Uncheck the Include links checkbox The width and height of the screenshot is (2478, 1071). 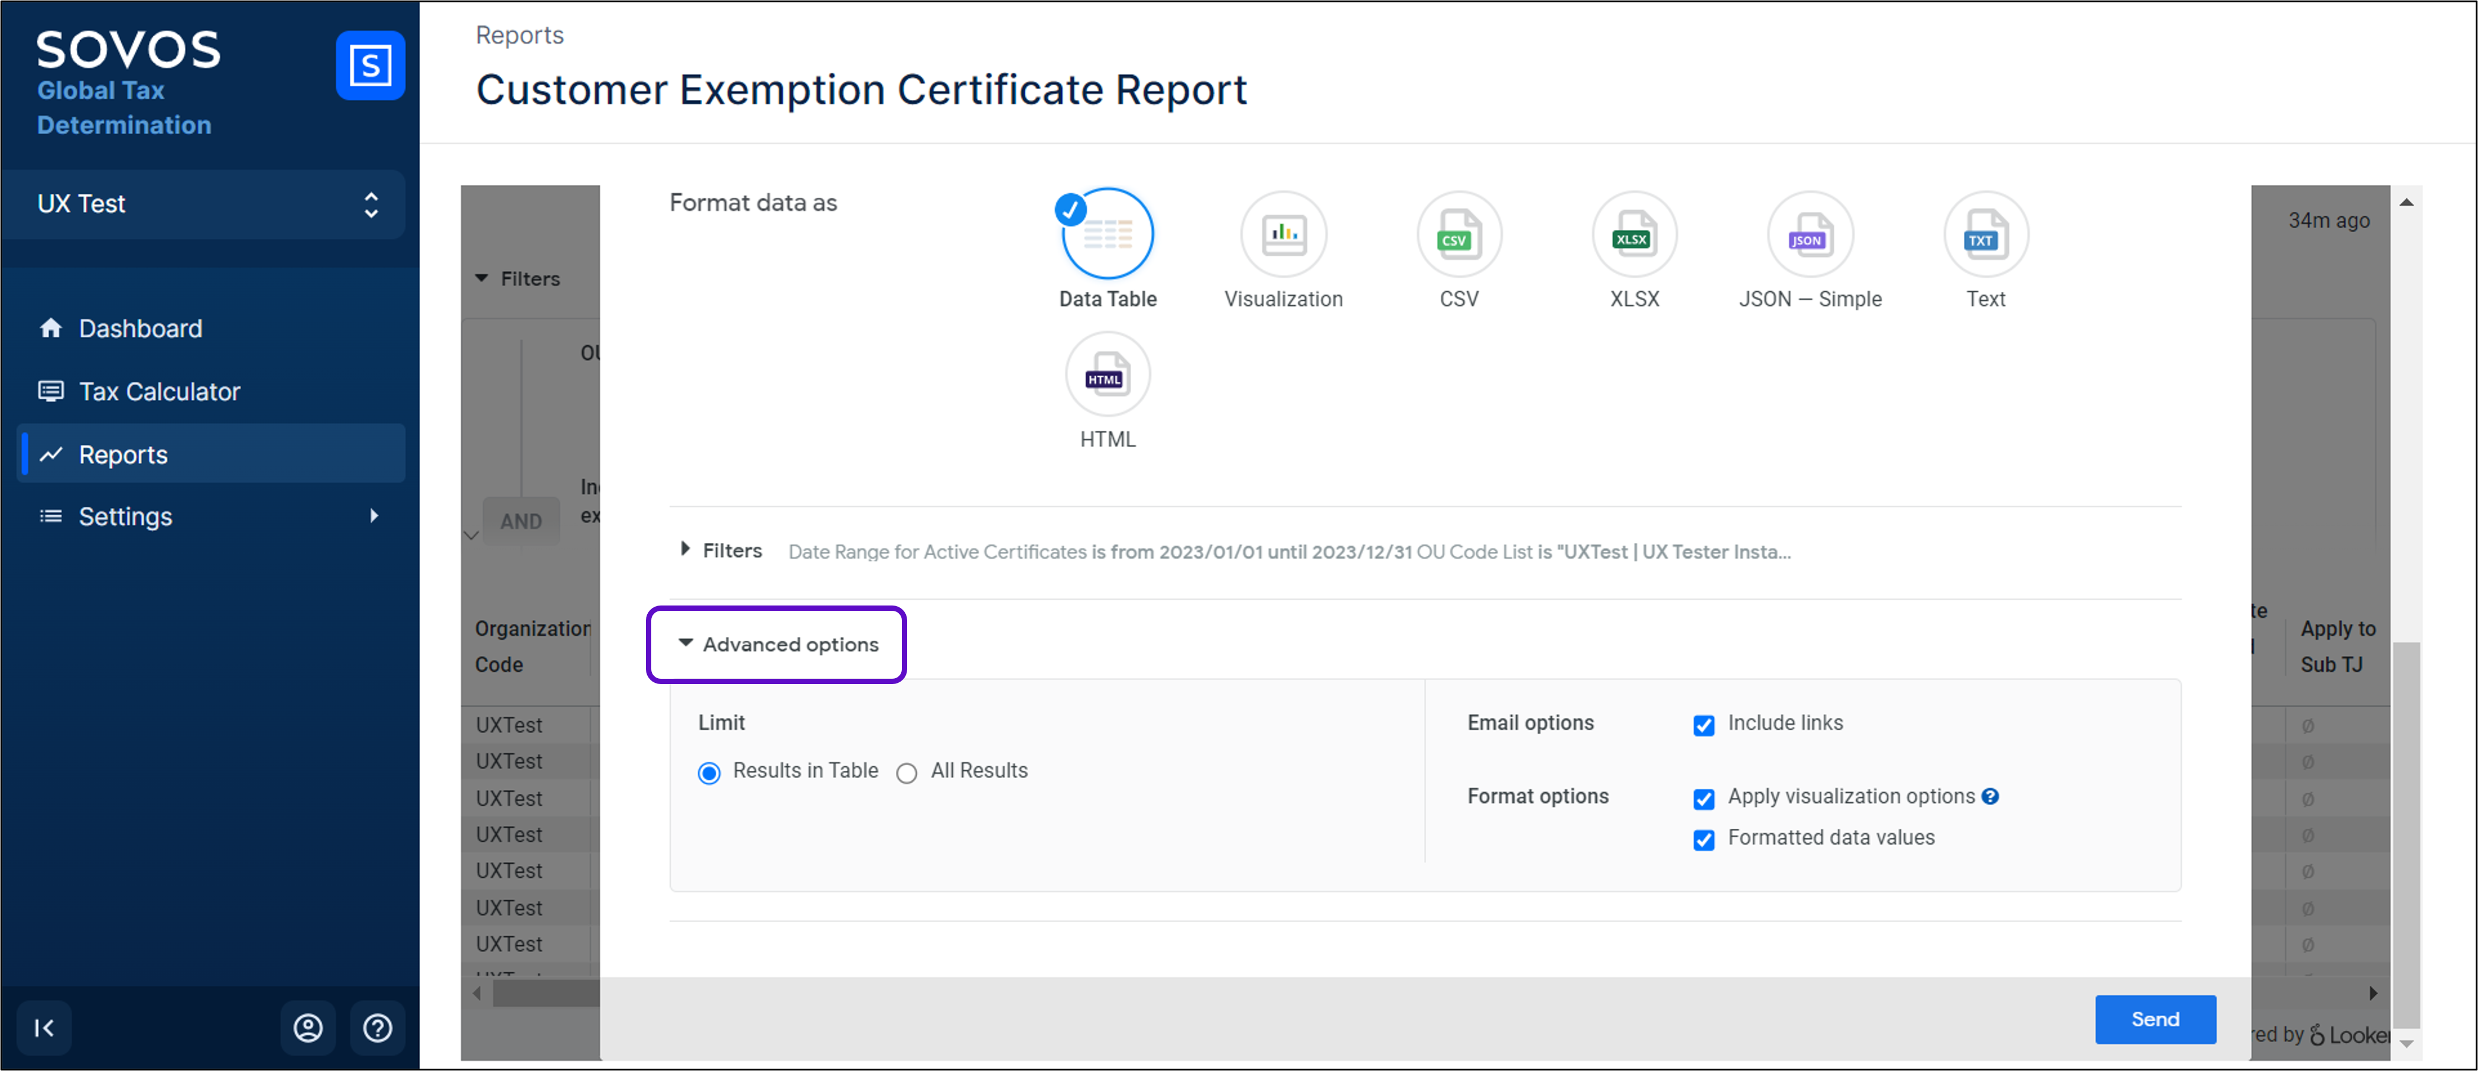coord(1703,725)
